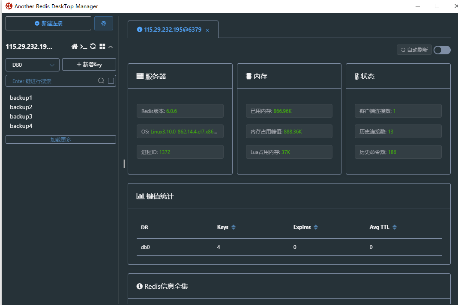Click the 服务器 server card icon
This screenshot has width=458, height=305.
[x=140, y=76]
